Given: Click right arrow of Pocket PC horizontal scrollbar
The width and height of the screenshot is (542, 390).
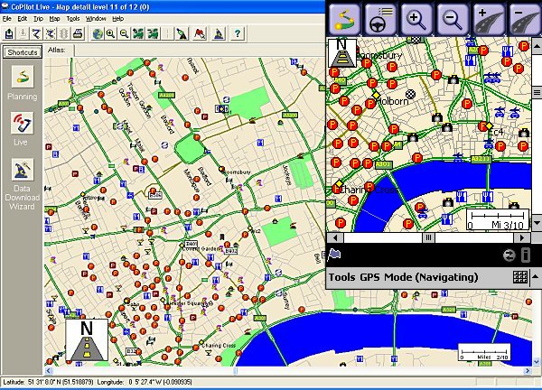Looking at the screenshot, I should (521, 237).
